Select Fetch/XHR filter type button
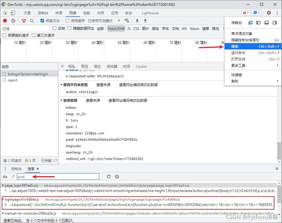The height and width of the screenshot is (223, 282). (116, 29)
